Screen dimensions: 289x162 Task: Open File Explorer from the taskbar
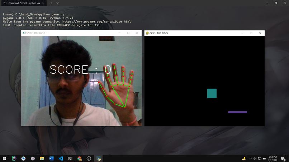coord(42,158)
